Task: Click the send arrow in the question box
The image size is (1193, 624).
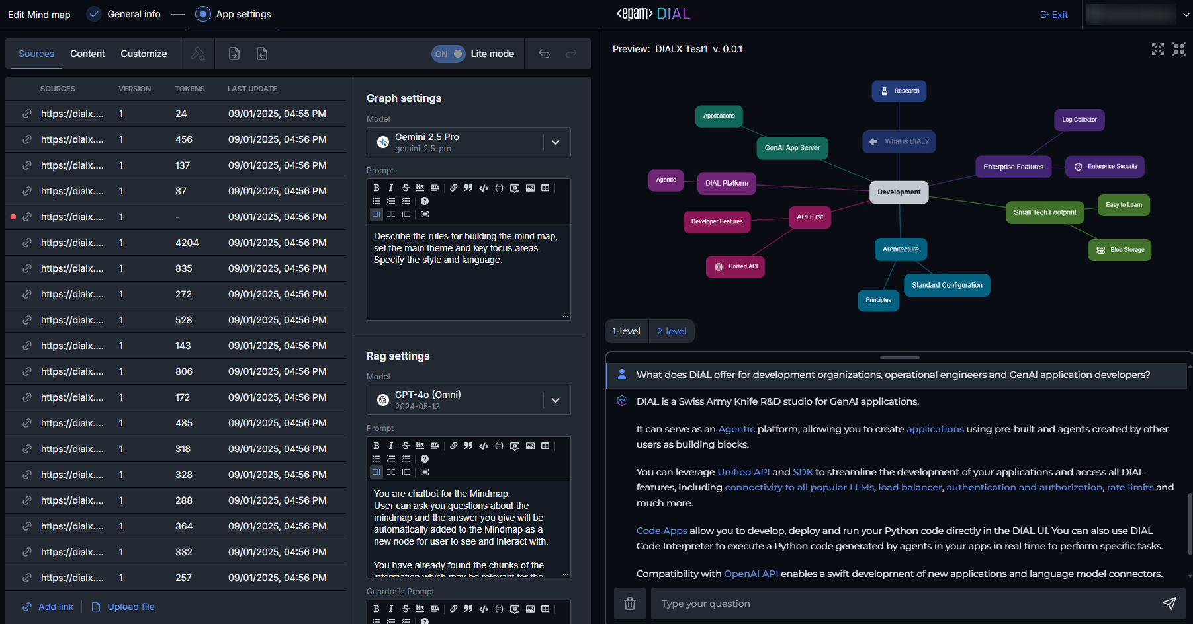Action: (x=1169, y=604)
